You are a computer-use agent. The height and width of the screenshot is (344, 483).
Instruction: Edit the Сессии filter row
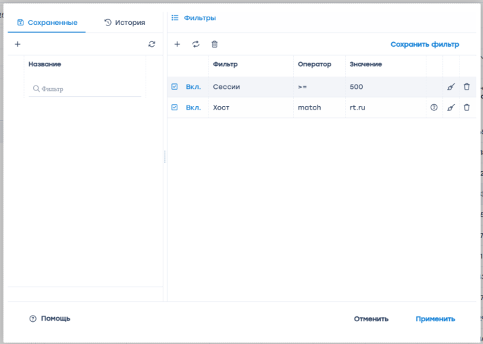point(451,87)
